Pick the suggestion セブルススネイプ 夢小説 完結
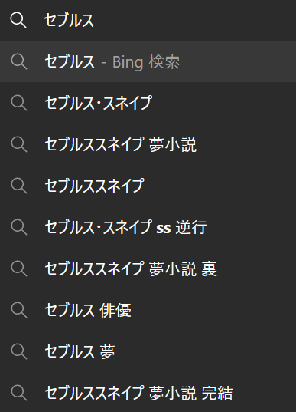 [148, 392]
